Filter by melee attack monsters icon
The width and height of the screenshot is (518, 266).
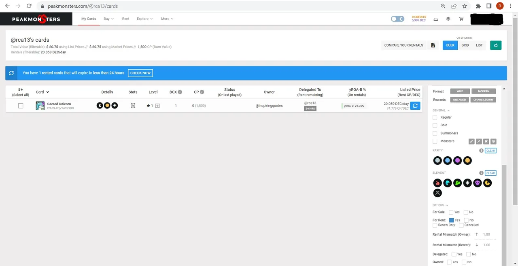471,141
